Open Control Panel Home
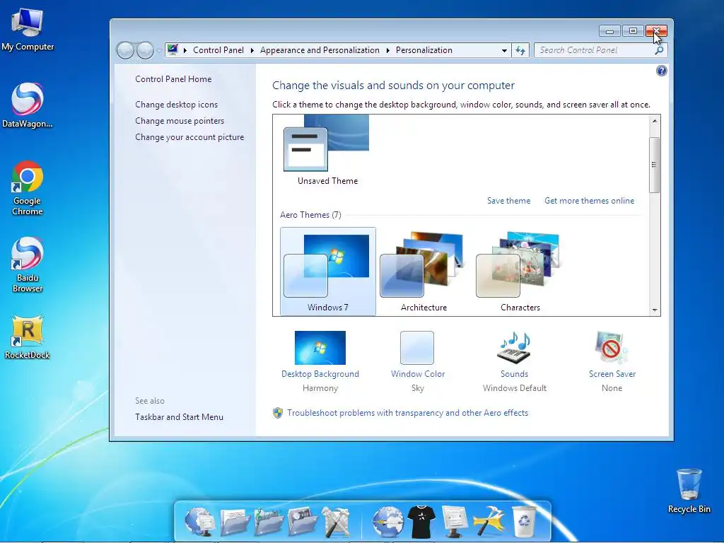Image resolution: width=724 pixels, height=543 pixels. (173, 79)
